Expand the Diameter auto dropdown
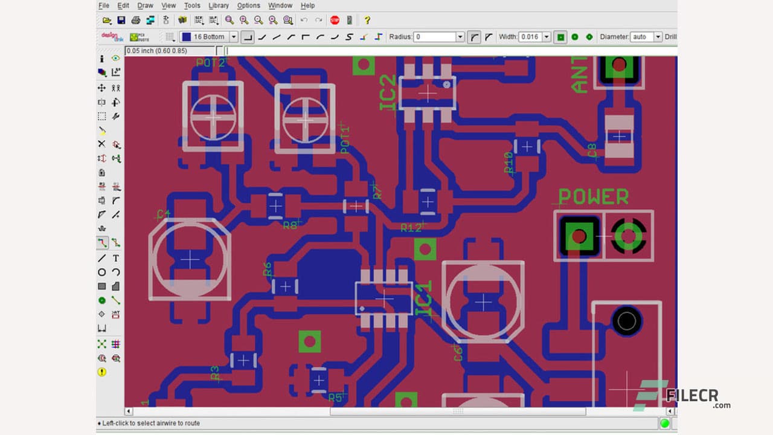This screenshot has height=435, width=773. pyautogui.click(x=658, y=37)
